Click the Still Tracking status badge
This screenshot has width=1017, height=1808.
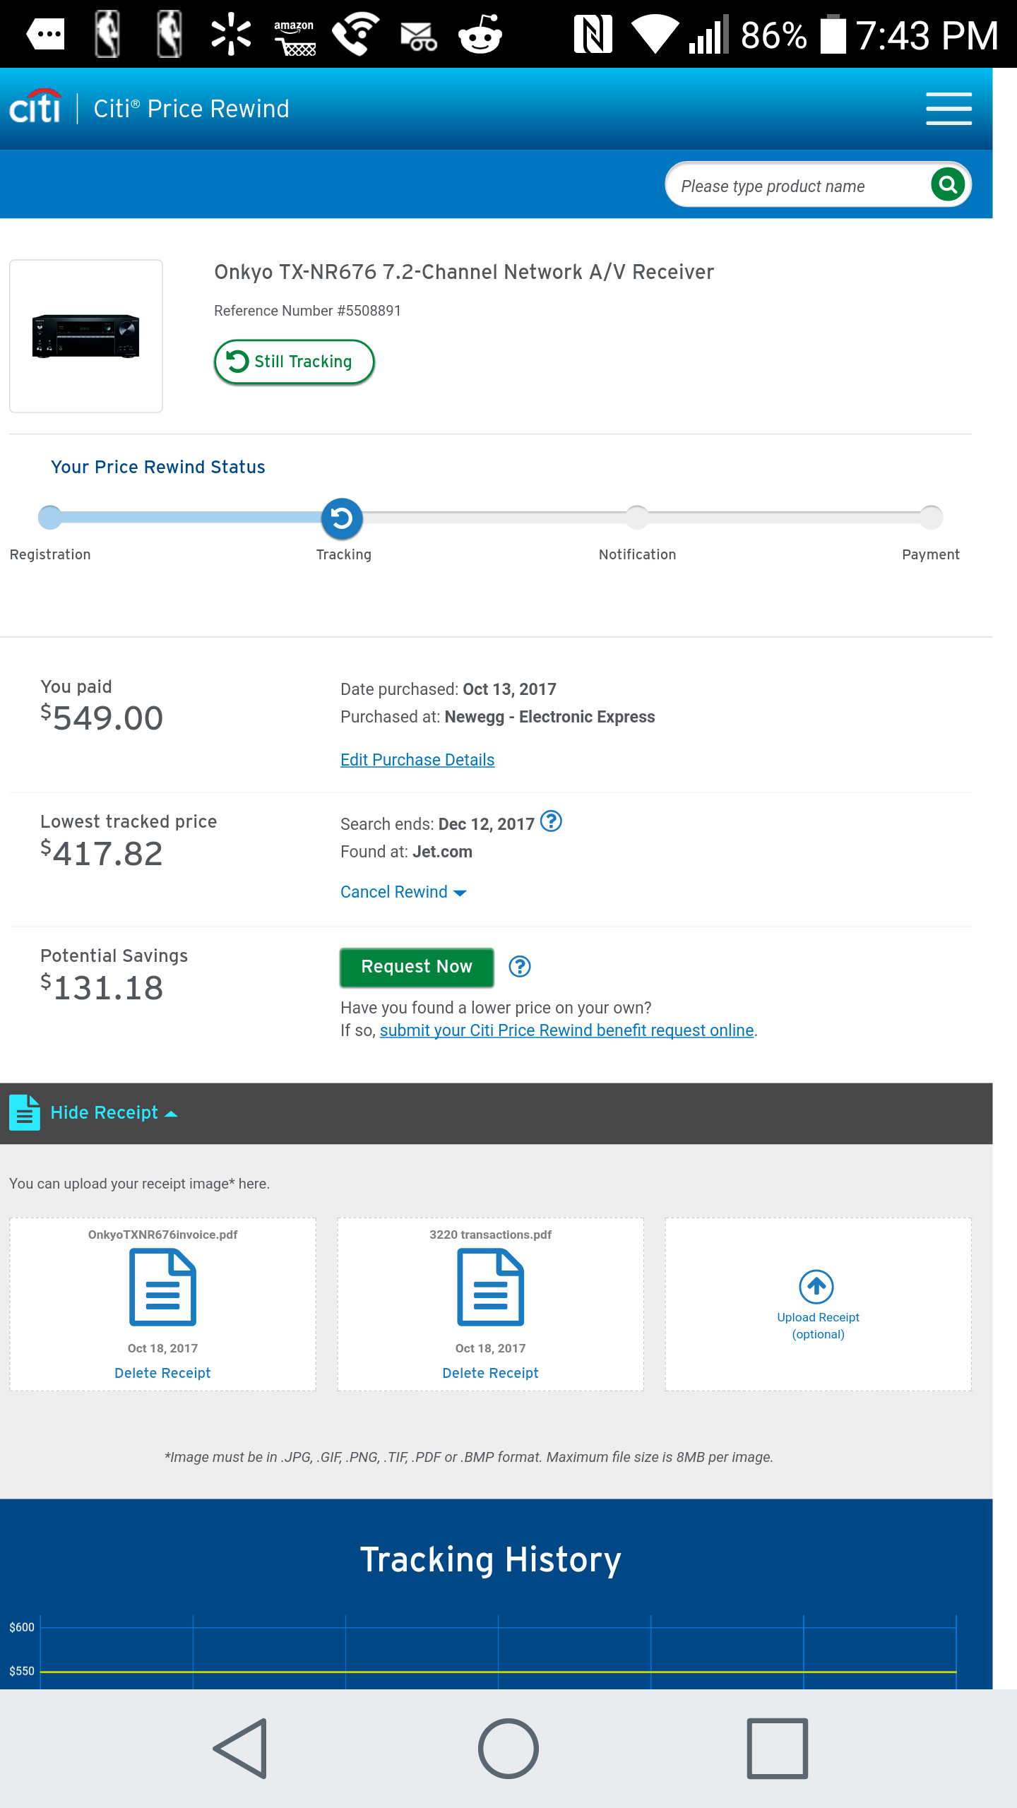click(x=294, y=362)
